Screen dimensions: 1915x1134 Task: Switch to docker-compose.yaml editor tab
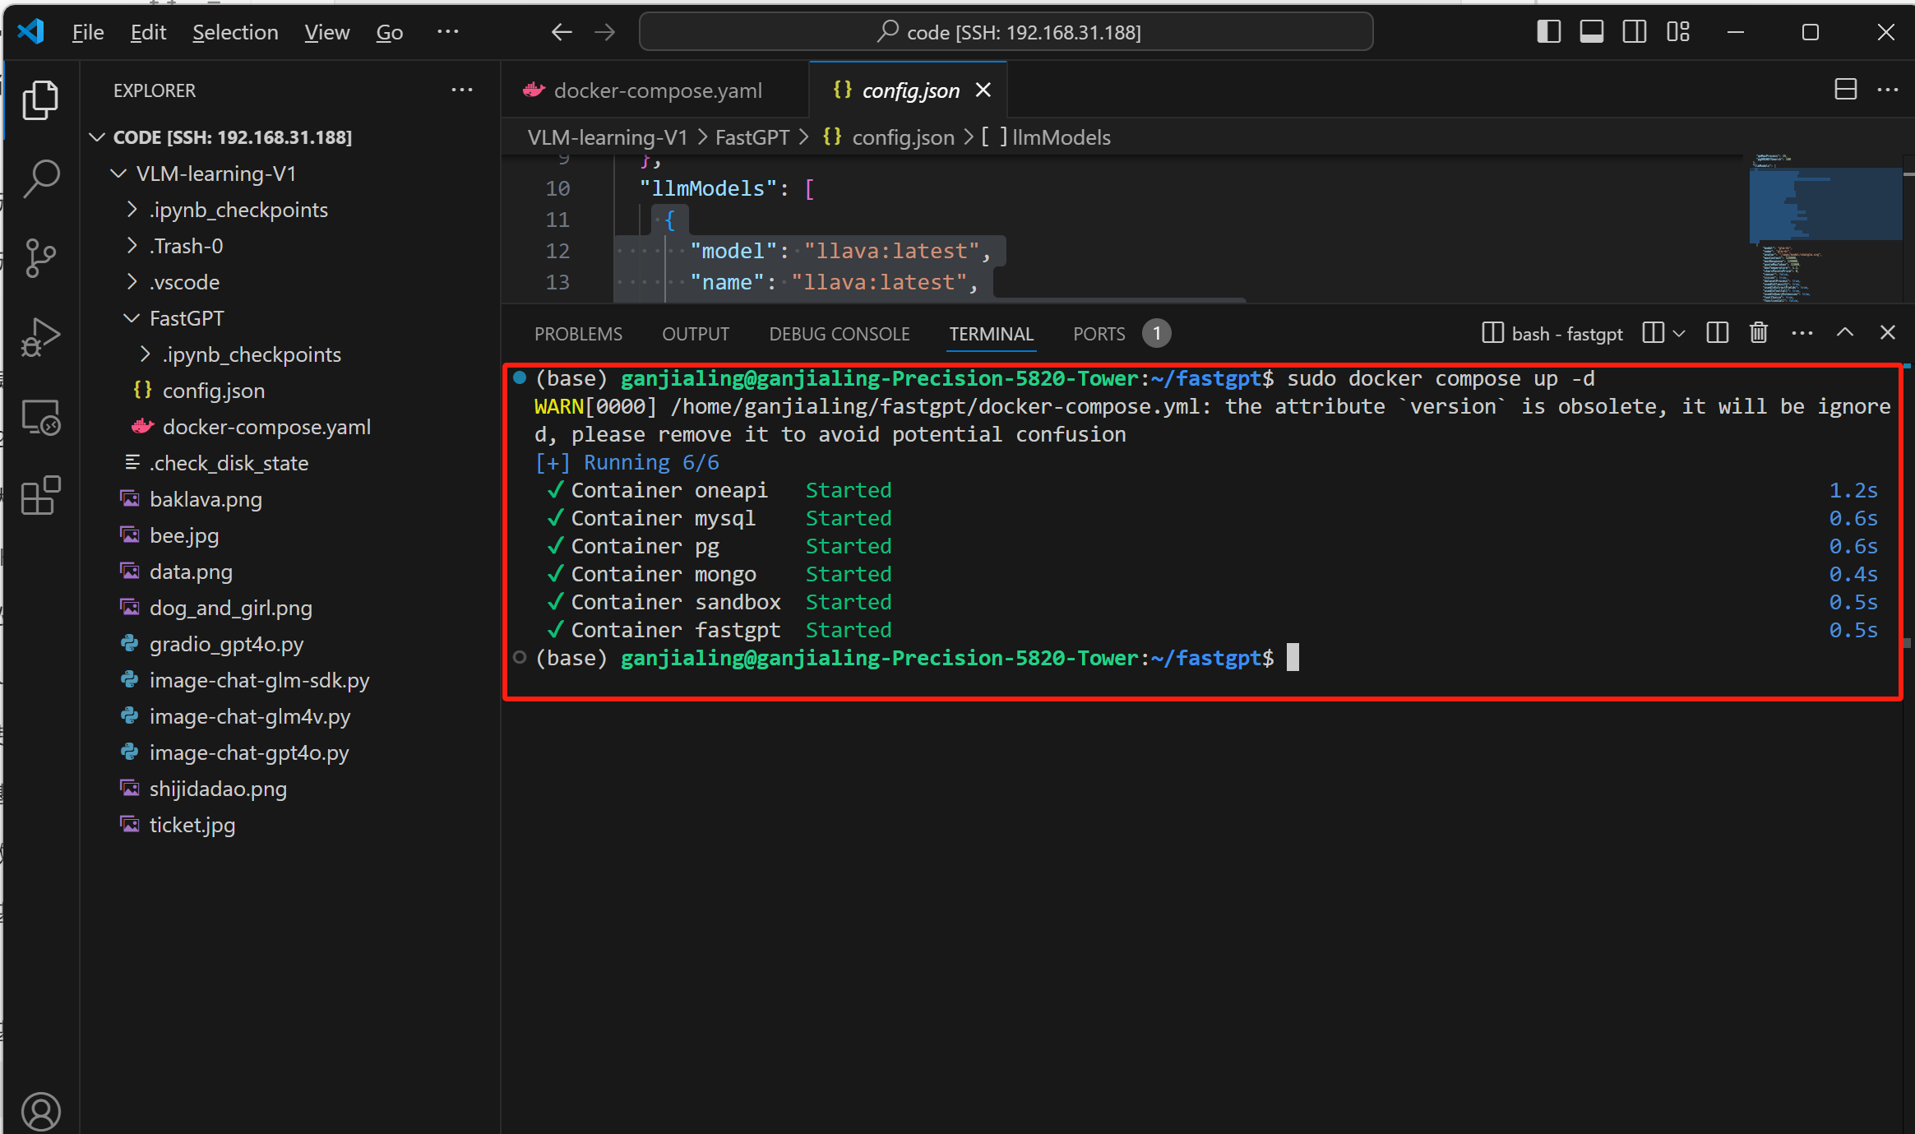(656, 90)
